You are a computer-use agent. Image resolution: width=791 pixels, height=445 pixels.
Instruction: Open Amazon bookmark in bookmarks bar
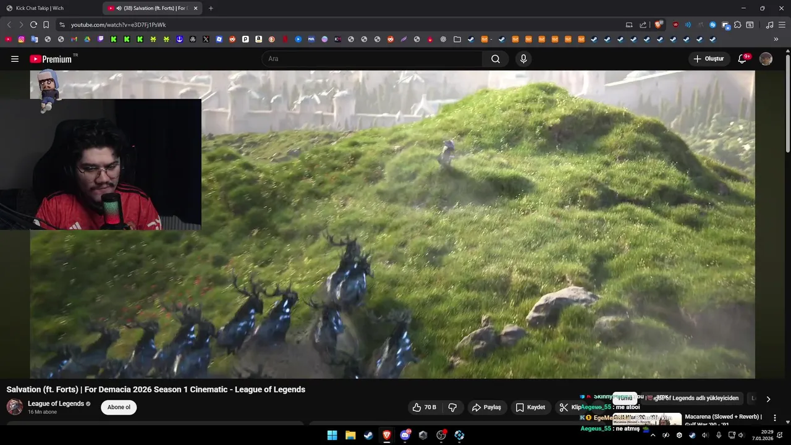point(258,39)
